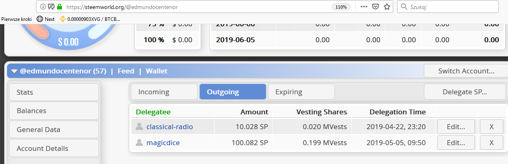Screen dimensions: 508x164
Task: Edit the magicdice delegation
Action: point(456,143)
